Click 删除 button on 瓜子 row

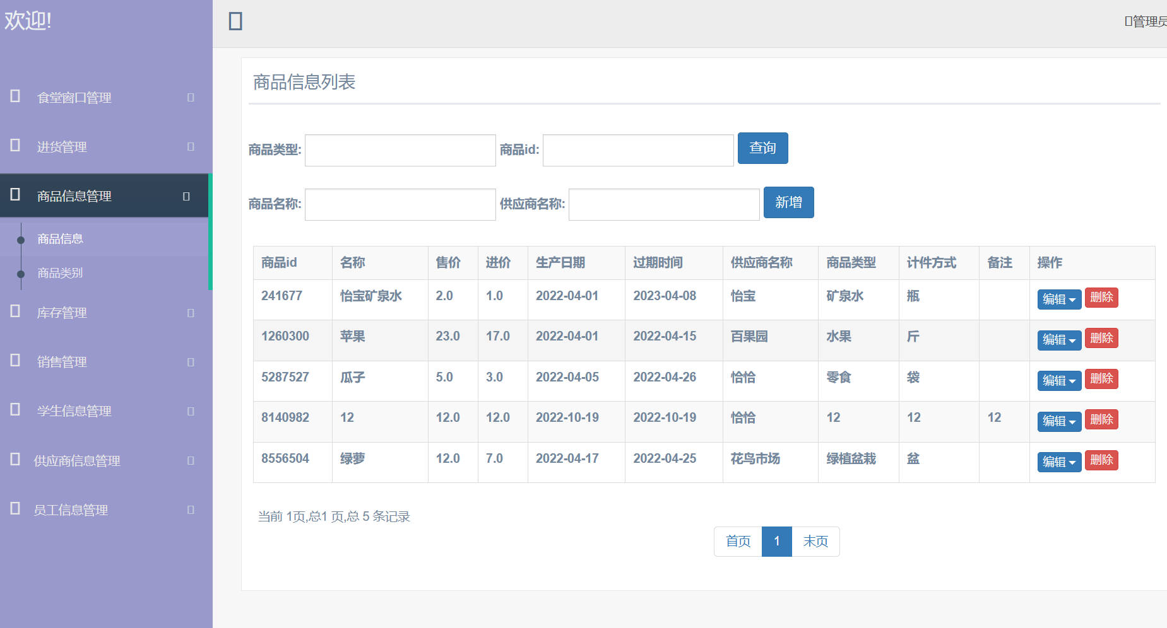click(x=1101, y=379)
